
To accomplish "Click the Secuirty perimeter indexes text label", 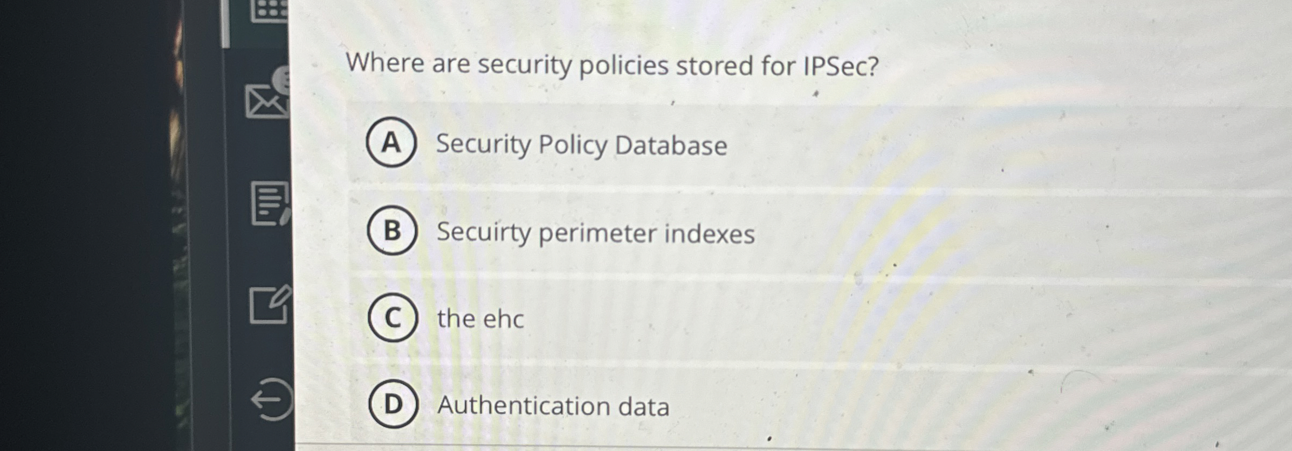I will pos(595,232).
